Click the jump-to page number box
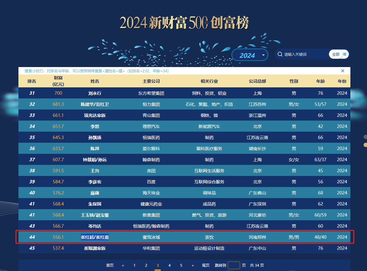Image resolution: width=367 pixels, height=271 pixels. point(234,265)
